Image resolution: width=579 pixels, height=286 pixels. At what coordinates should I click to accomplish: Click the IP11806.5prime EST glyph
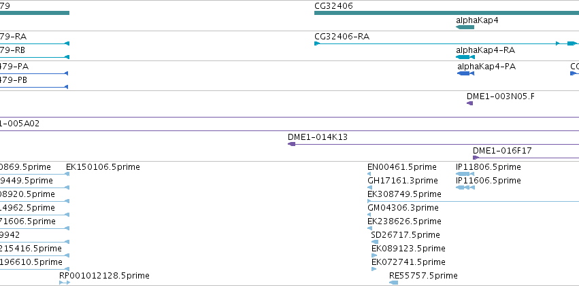point(465,174)
